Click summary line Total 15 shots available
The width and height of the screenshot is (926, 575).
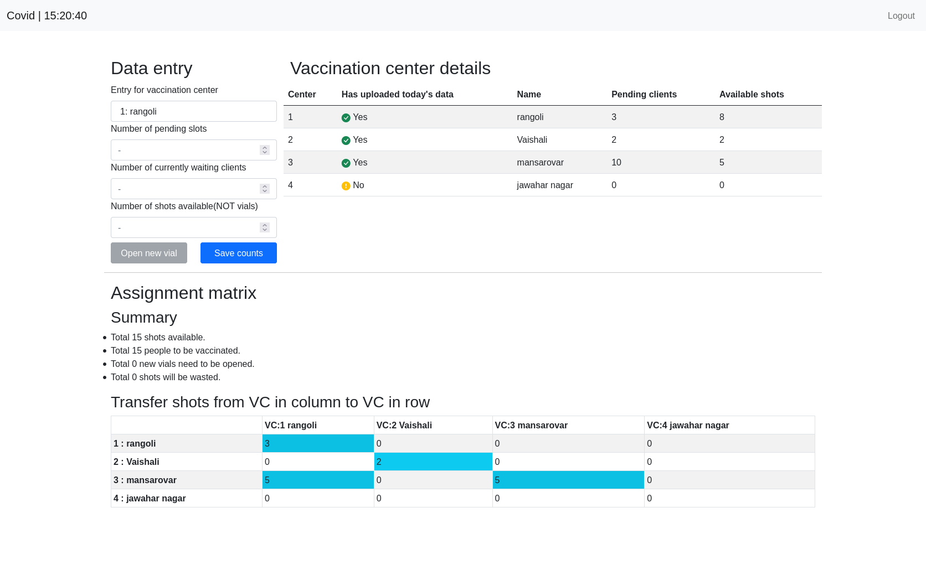[x=158, y=337]
